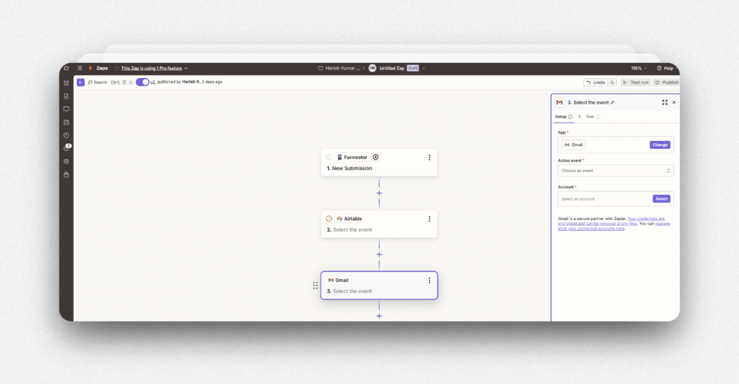This screenshot has width=739, height=384.
Task: Click the purple back arrow button
Action: pos(81,82)
